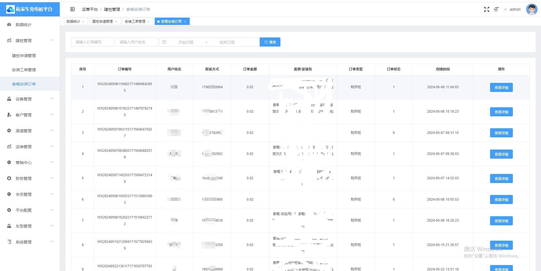View details for order row 4

pos(501,154)
